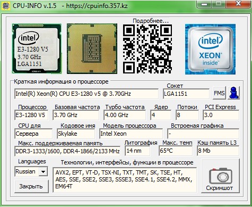The image size is (252, 207).
Task: Click the Подробнее... link above QR code
Action: pos(151,21)
